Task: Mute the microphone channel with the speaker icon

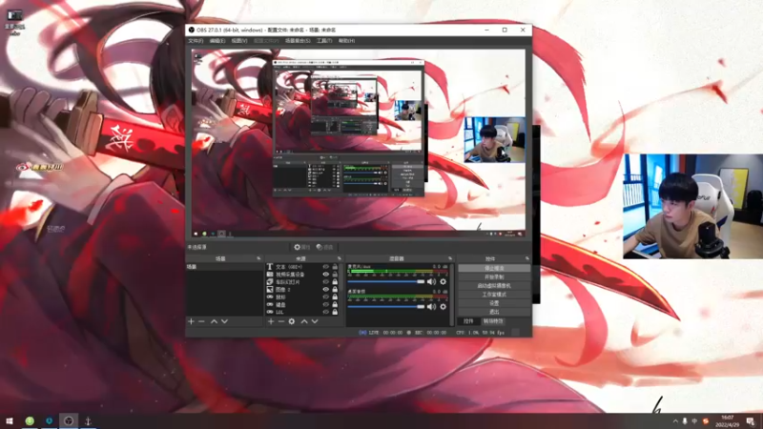Action: pos(431,281)
